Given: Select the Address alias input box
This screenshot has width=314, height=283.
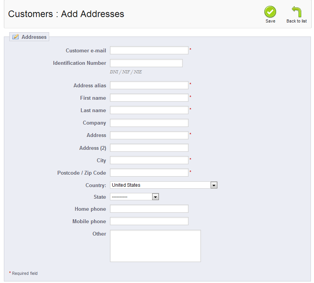Looking at the screenshot, I should coord(149,85).
